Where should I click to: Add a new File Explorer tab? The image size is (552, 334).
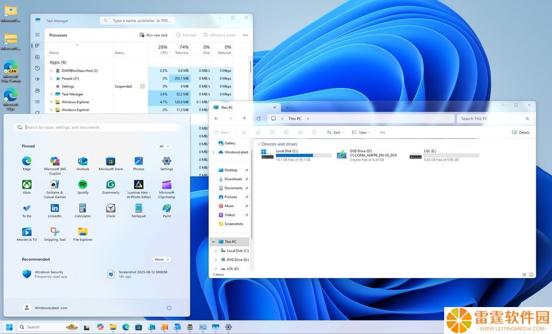tap(287, 107)
